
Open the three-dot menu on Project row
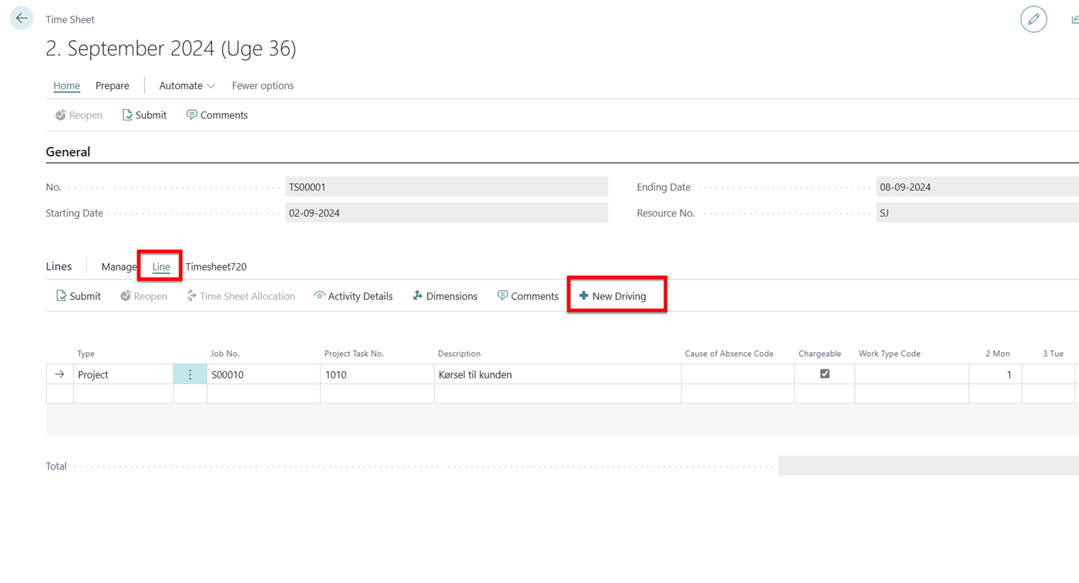click(190, 375)
